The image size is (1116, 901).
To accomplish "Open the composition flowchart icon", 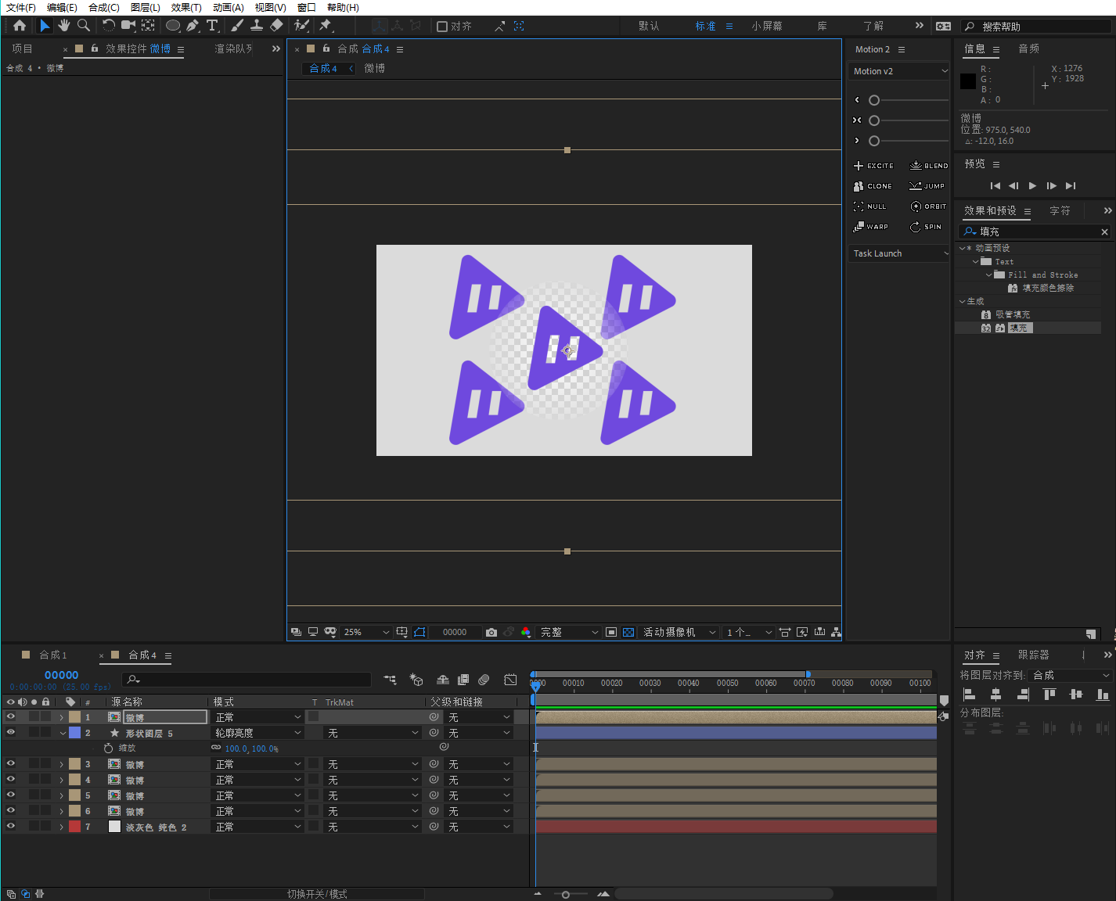I will 837,632.
